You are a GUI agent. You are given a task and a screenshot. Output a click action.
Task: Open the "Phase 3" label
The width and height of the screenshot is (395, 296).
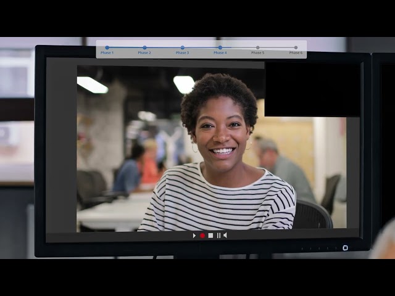pos(182,53)
